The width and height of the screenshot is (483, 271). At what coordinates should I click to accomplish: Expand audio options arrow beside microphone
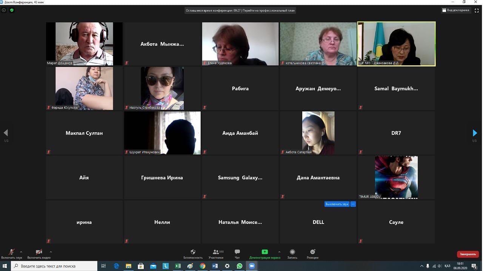click(21, 252)
